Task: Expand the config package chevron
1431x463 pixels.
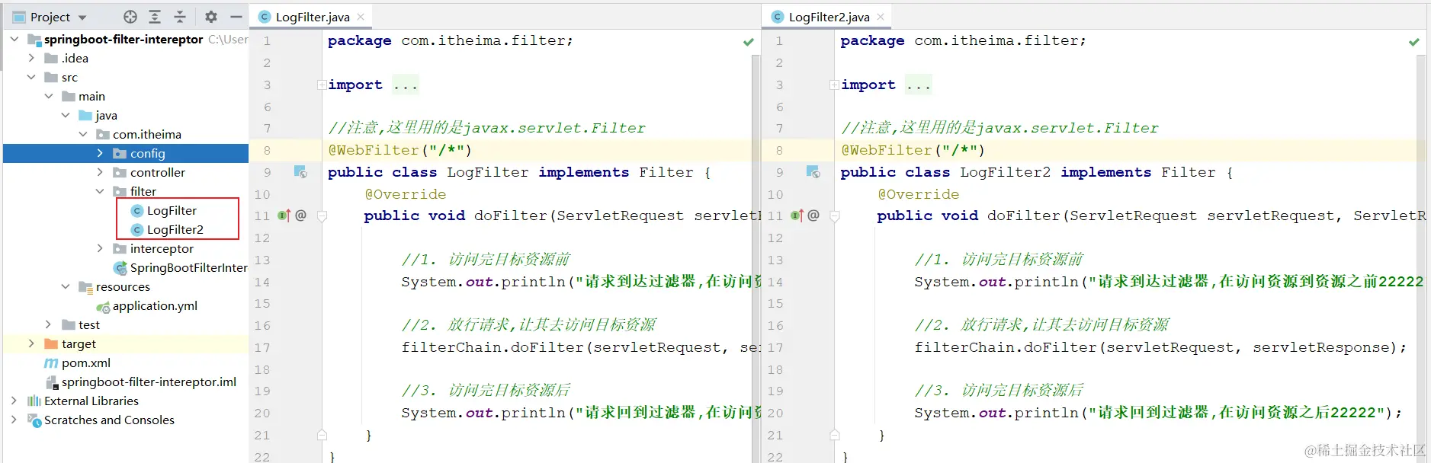Action: (100, 153)
